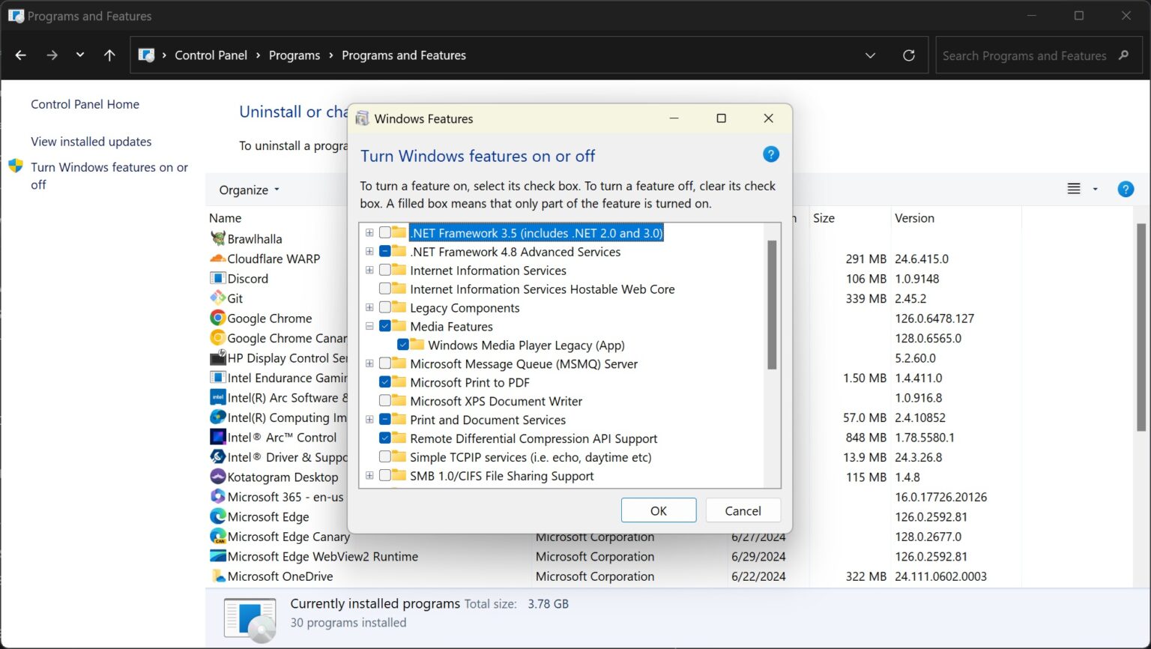Click the change view icon near the top right

pyautogui.click(x=1075, y=189)
